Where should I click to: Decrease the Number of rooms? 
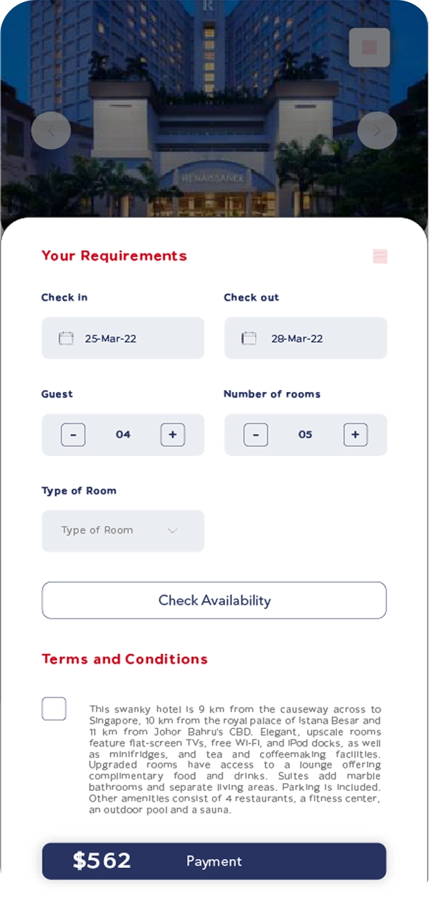coord(256,435)
